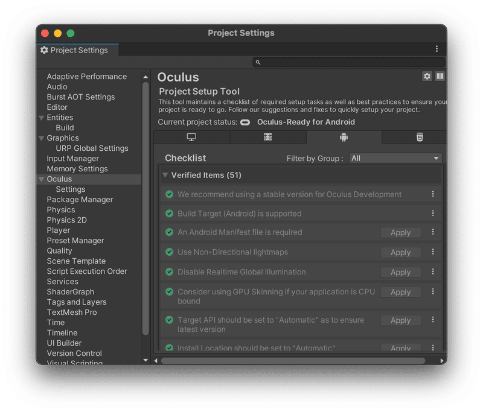Screen dimensions: 483x412
Task: Apply the 'Use Non-Directional lightmaps' fix
Action: click(400, 252)
